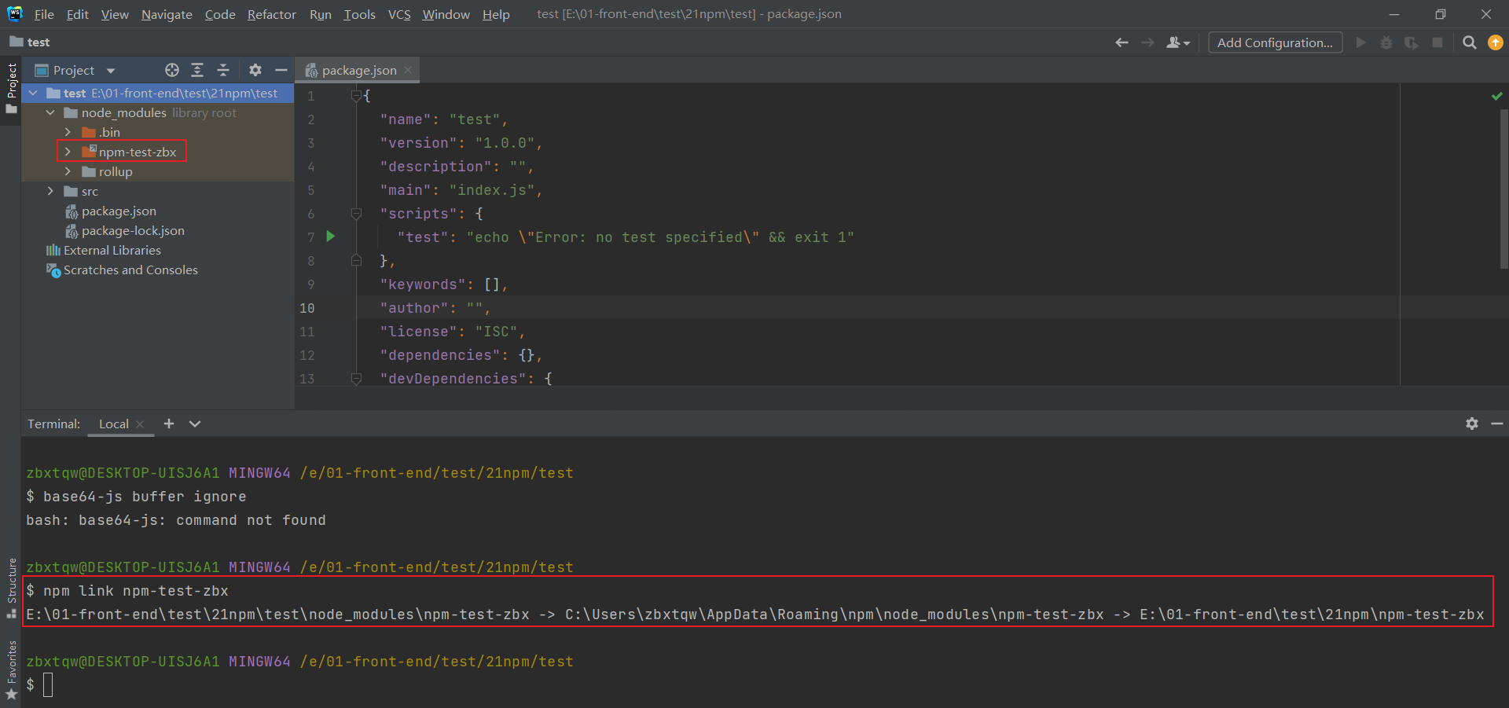The height and width of the screenshot is (708, 1509).
Task: Click Run with Coverage icon
Action: 1412,42
